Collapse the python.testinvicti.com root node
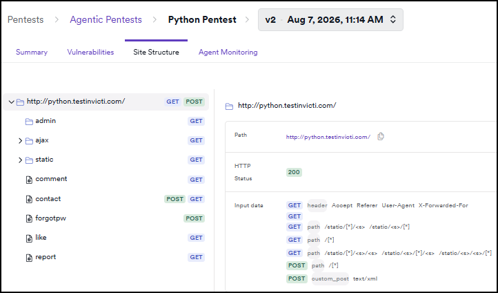The height and width of the screenshot is (293, 498). pyautogui.click(x=11, y=102)
